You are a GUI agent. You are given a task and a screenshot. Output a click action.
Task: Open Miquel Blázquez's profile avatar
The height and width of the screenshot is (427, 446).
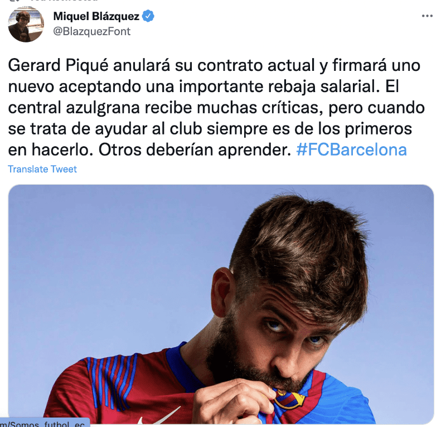coord(26,25)
